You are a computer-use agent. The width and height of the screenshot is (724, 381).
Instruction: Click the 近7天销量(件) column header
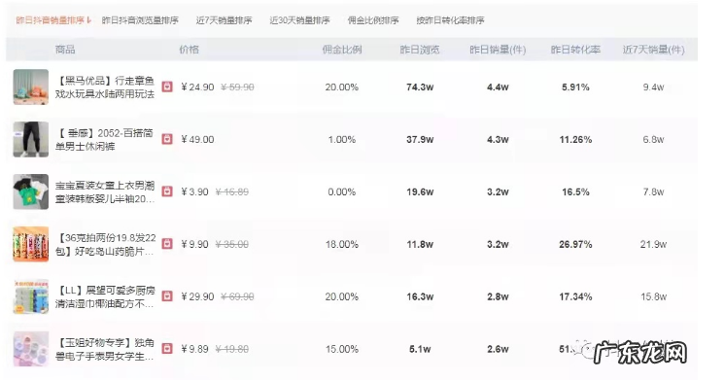(653, 50)
